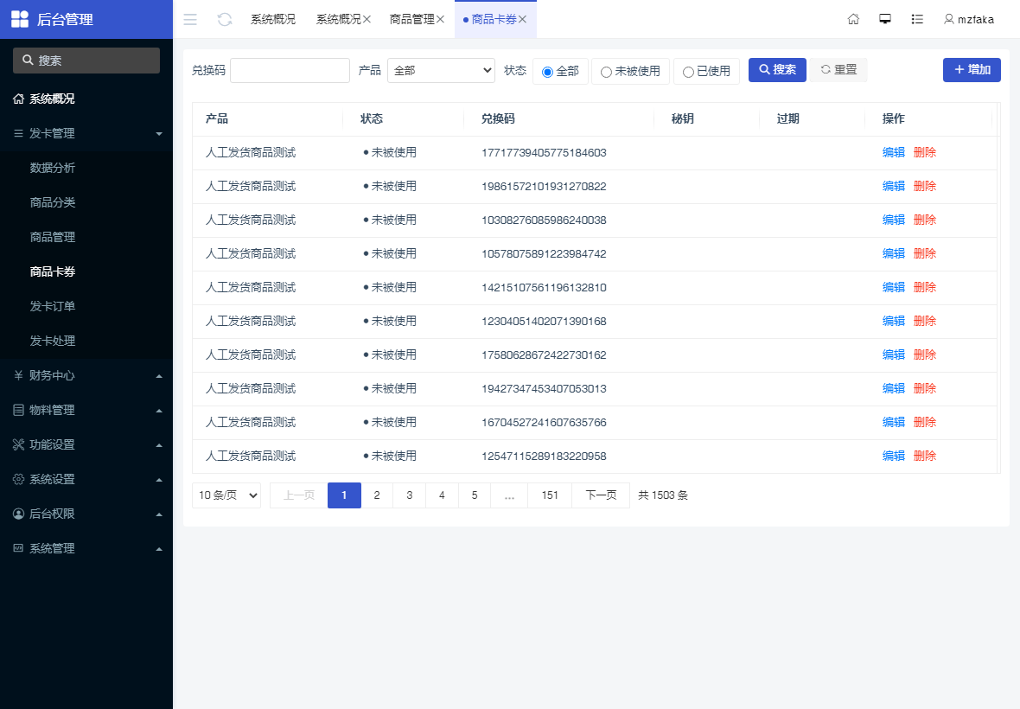Viewport: 1020px width, 709px height.
Task: Open 数据分析 in the sidebar
Action: (53, 168)
